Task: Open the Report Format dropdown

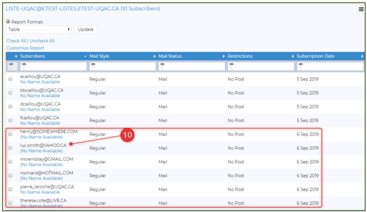Action: point(39,30)
